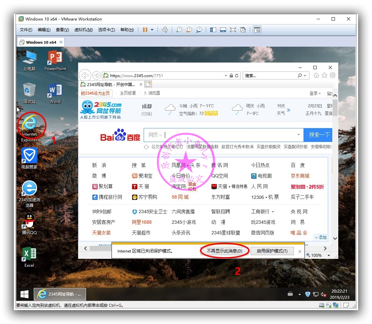Click the IE forward navigation button
The width and height of the screenshot is (372, 324).
(96, 75)
